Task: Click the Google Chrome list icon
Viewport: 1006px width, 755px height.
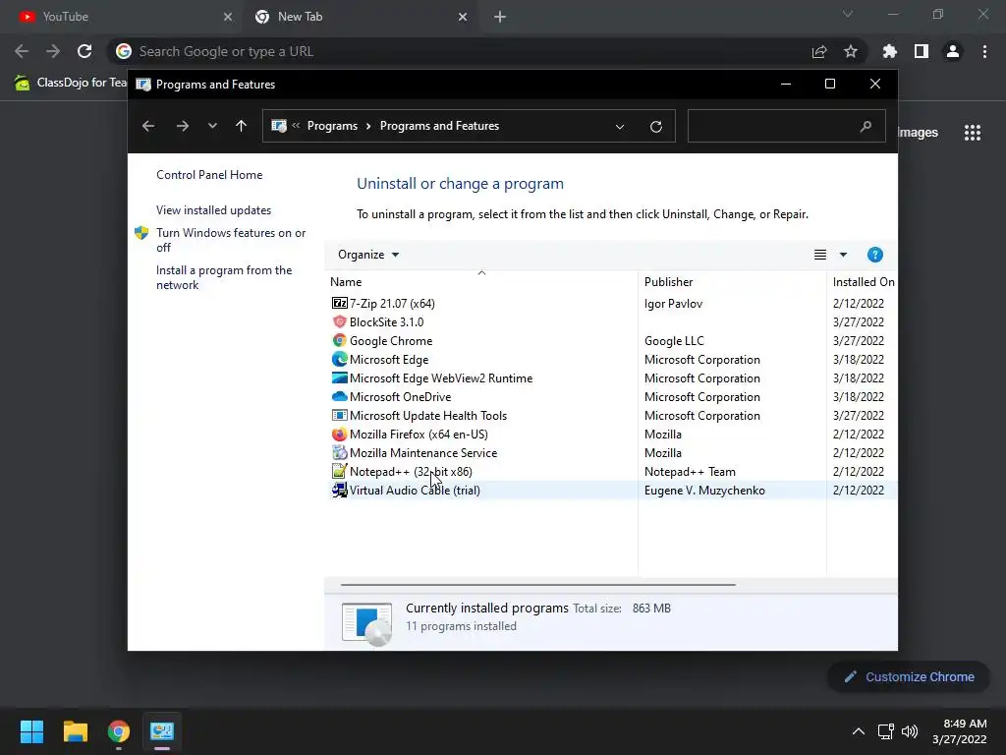Action: (339, 340)
